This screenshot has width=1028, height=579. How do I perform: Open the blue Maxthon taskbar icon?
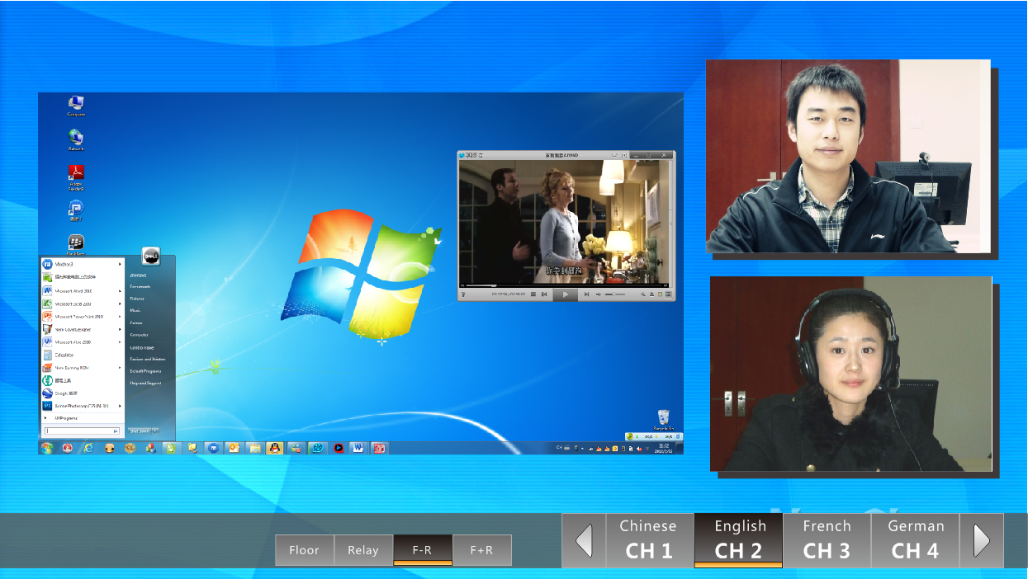(x=214, y=448)
